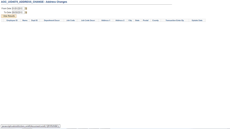Sort by the Name column header
Viewport: 230px width, 129px height.
point(25,20)
